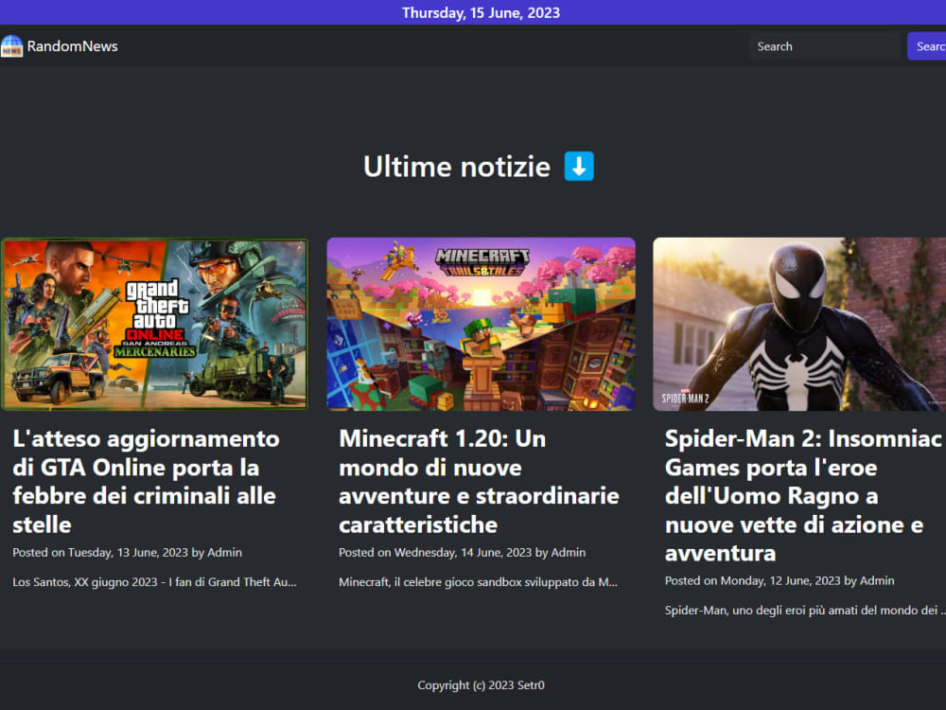Open the Minecraft Trails & Tales thumbnail
Image resolution: width=946 pixels, height=710 pixels.
(481, 324)
